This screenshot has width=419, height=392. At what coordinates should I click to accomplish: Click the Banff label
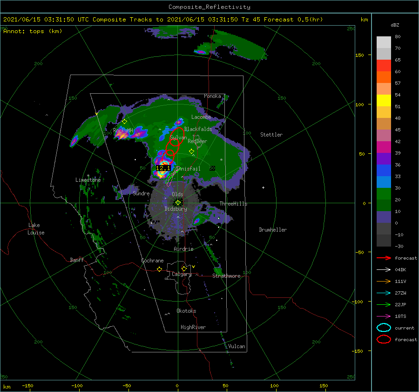[x=77, y=260]
